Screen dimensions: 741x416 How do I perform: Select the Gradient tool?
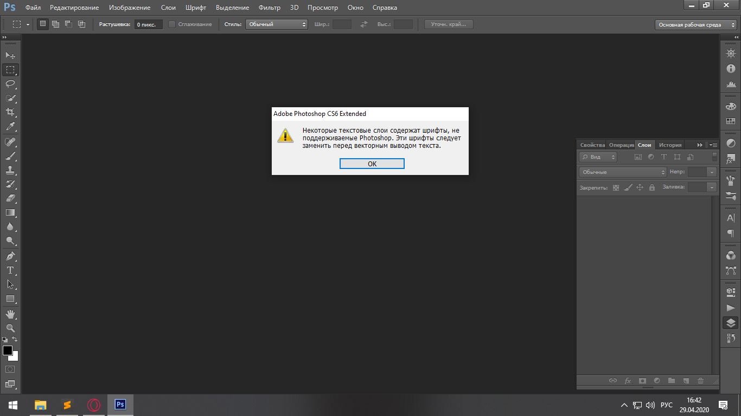coord(10,212)
